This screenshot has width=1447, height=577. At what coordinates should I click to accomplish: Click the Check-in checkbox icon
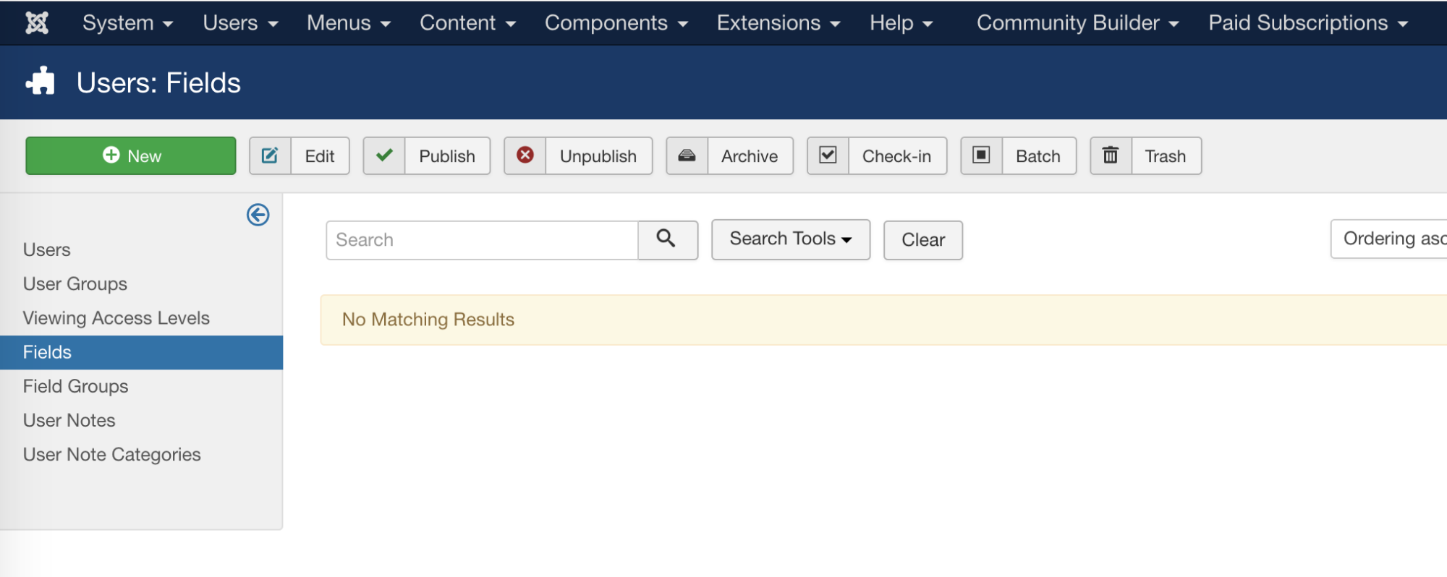(828, 155)
